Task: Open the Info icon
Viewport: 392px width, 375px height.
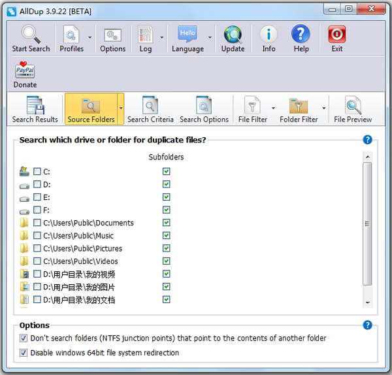Action: click(x=269, y=34)
